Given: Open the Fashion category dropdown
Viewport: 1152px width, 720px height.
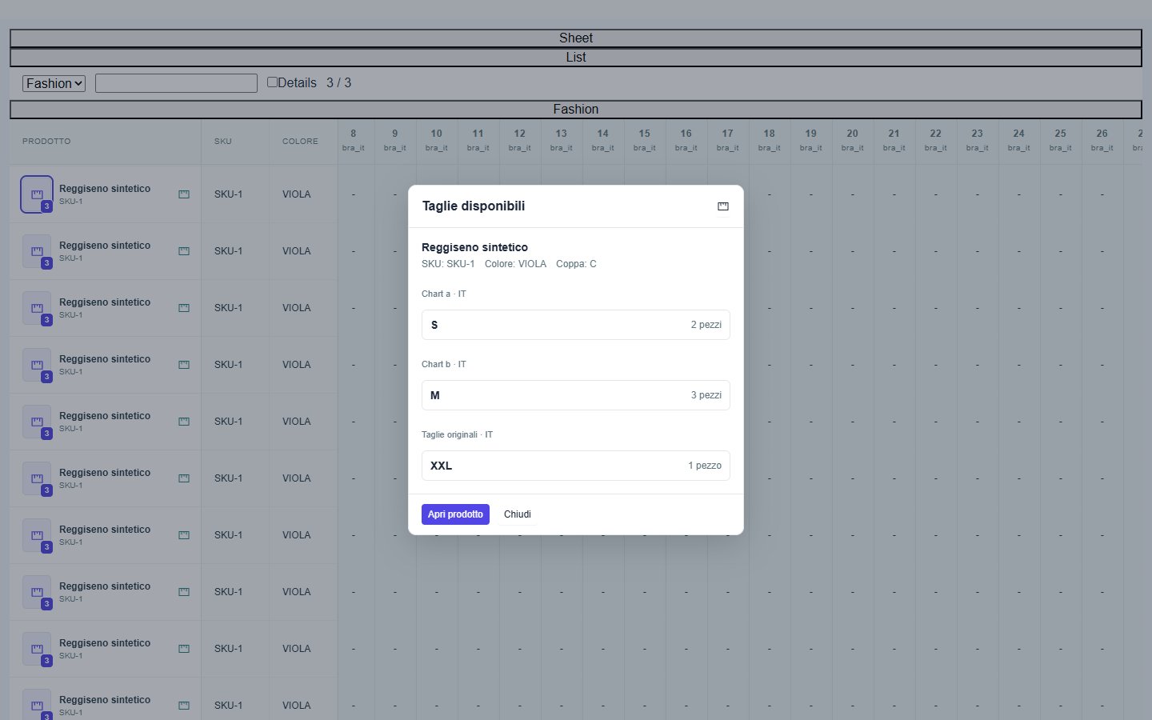Looking at the screenshot, I should click(54, 83).
